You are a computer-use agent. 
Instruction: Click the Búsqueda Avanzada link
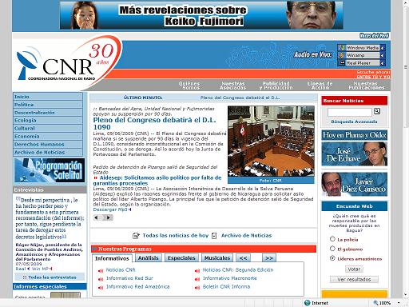coord(354,122)
